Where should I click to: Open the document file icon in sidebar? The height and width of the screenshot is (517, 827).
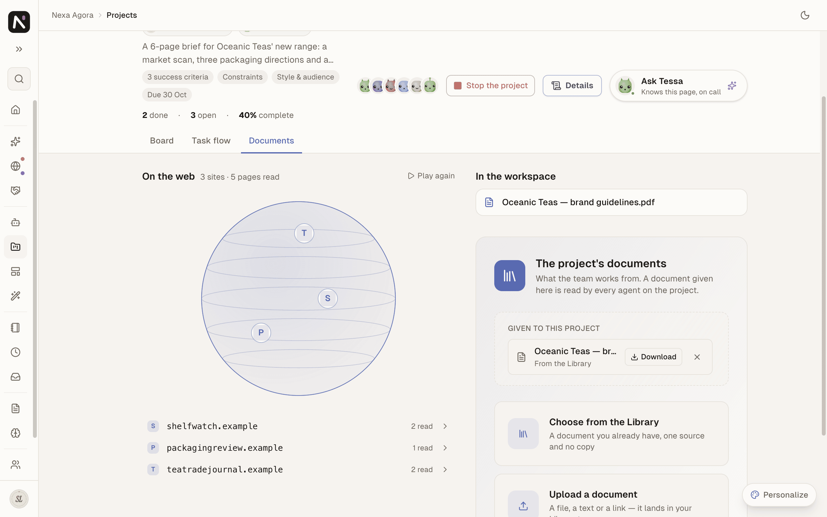point(16,408)
